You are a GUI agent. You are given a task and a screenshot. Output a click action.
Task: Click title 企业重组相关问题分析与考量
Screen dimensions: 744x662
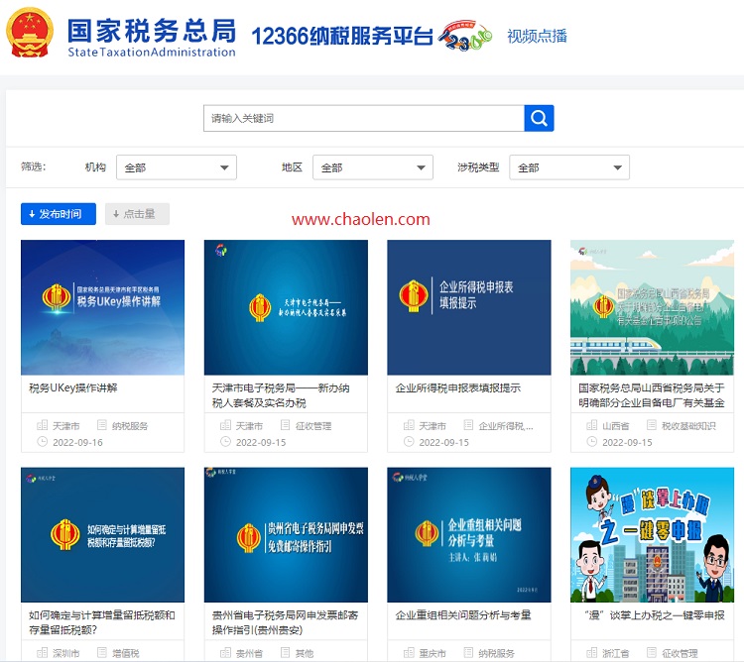(463, 615)
